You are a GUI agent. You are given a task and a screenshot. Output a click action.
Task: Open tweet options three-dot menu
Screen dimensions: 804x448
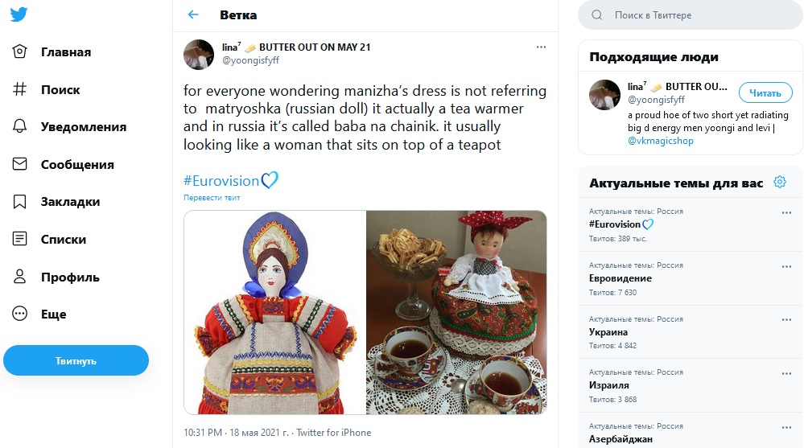tap(542, 47)
